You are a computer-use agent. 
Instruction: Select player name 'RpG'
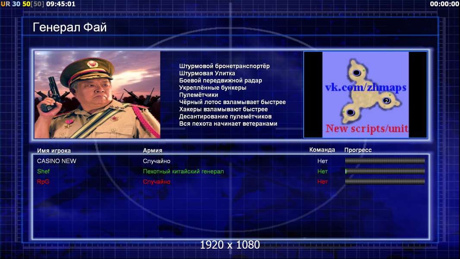click(43, 182)
